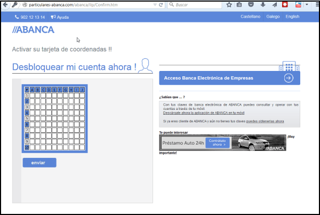Image resolution: width=320 pixels, height=215 pixels.
Task: Click the paper plane send icon
Action: (275, 4)
